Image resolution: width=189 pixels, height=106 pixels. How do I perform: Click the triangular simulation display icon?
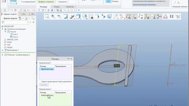(x=165, y=16)
